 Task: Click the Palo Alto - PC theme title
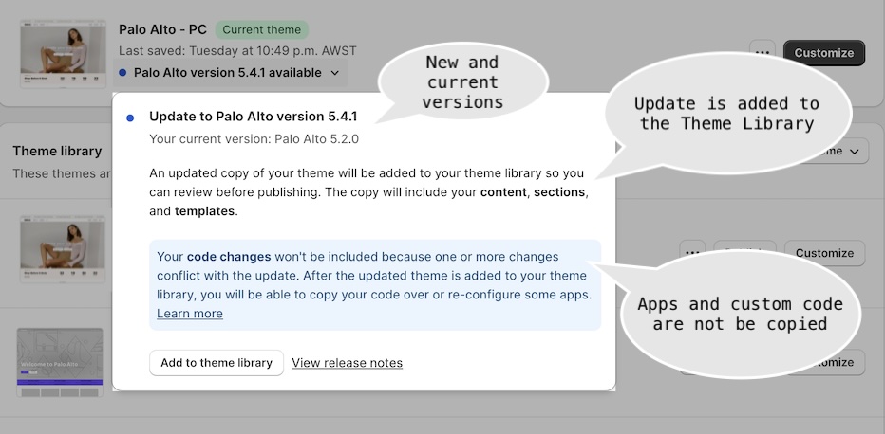tap(162, 29)
